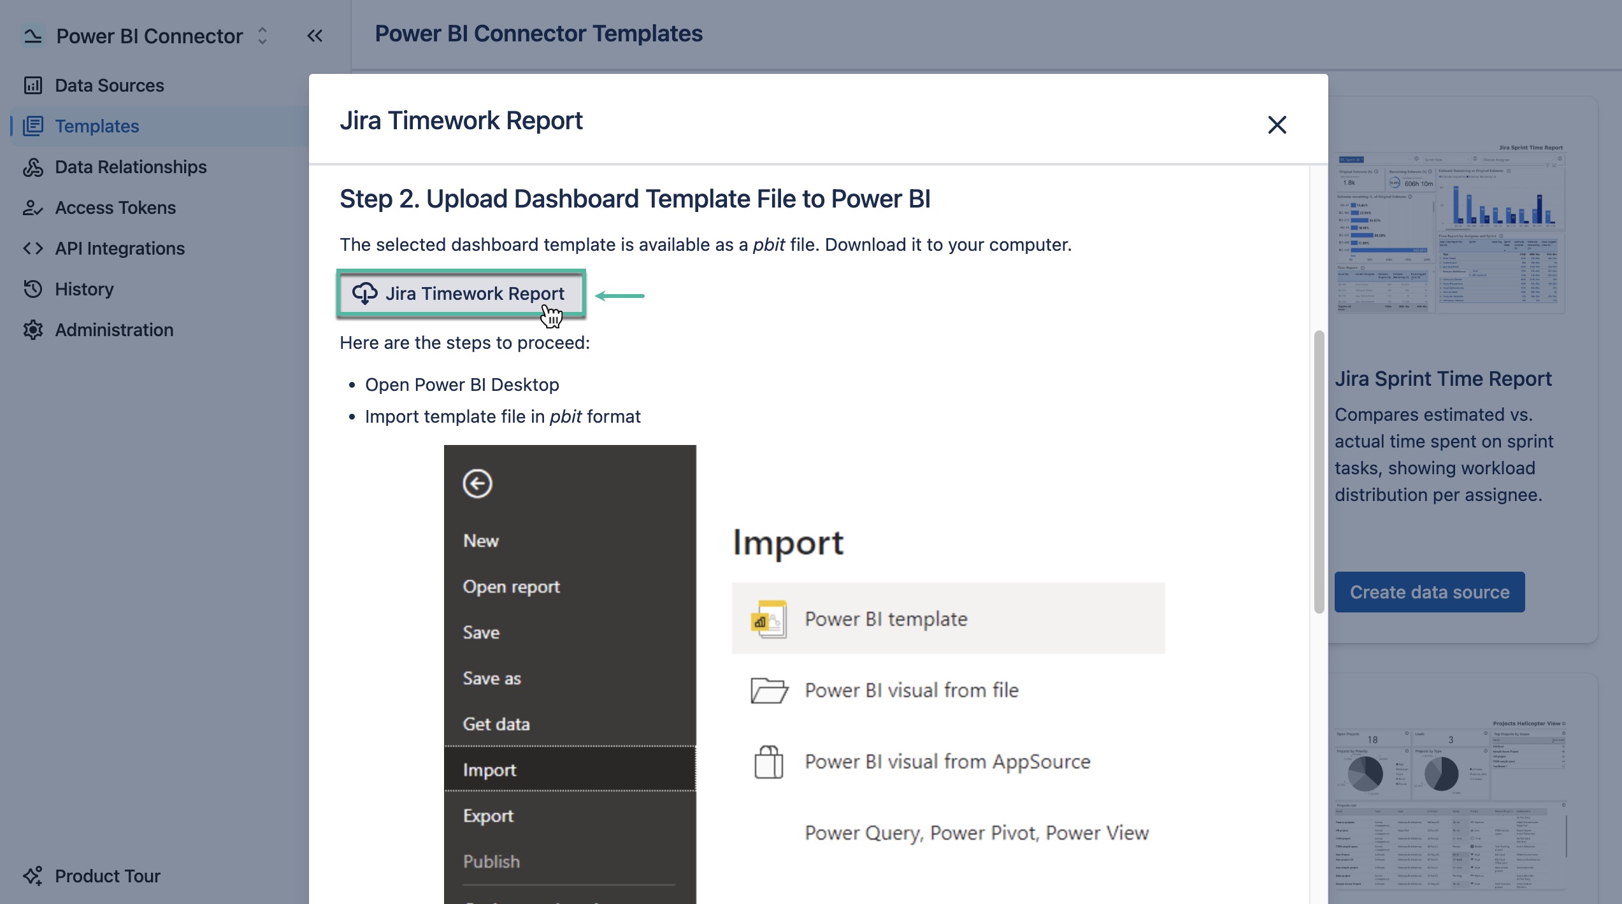1622x904 pixels.
Task: Switch to the Templates section
Action: pyautogui.click(x=96, y=125)
